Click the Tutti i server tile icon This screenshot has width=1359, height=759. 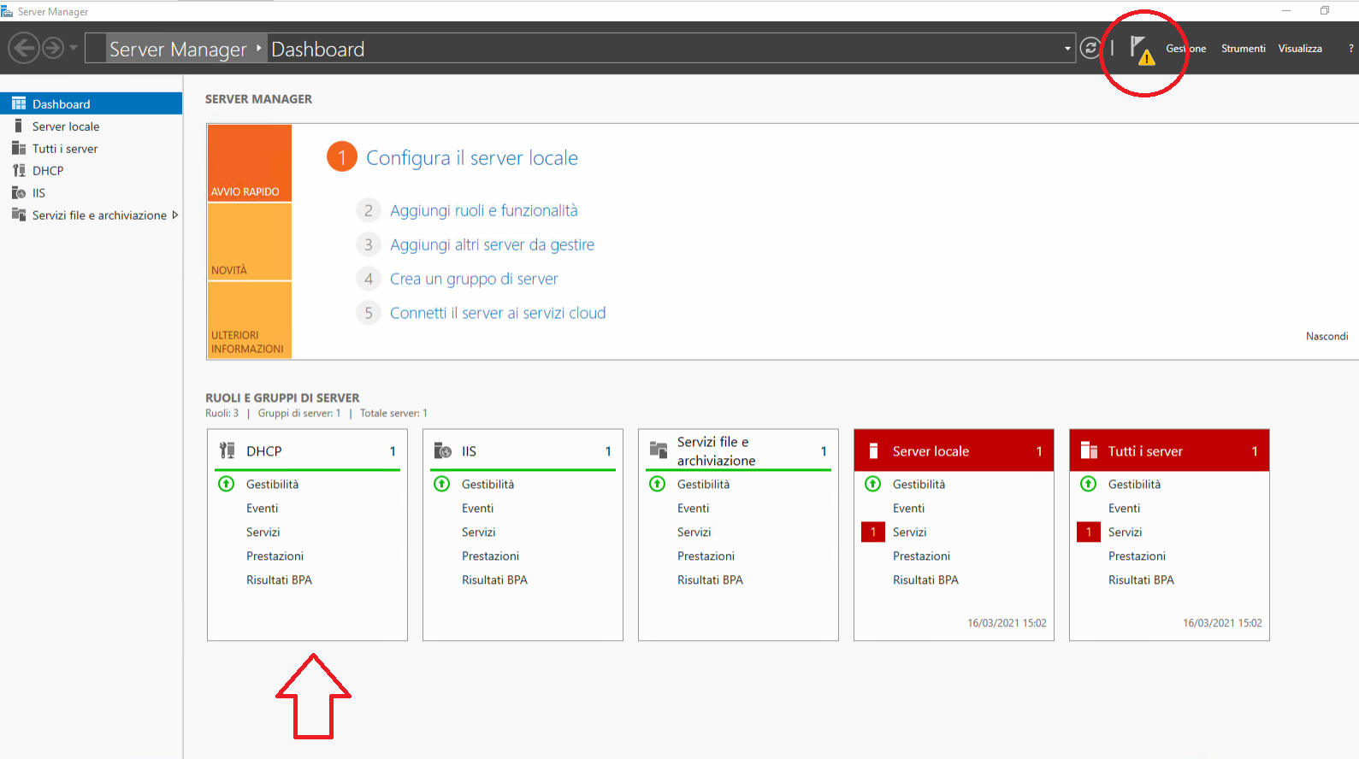pos(1089,450)
